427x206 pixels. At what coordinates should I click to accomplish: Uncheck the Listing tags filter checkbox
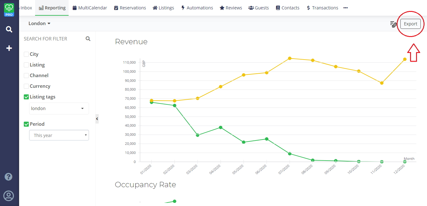(x=26, y=97)
